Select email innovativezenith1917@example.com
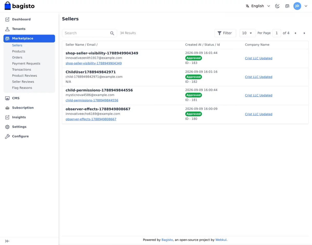The width and height of the screenshot is (312, 245). coord(94,58)
